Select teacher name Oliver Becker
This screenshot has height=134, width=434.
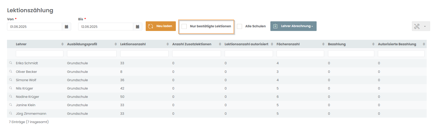point(26,72)
